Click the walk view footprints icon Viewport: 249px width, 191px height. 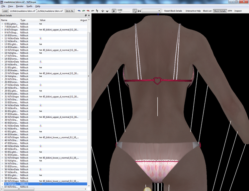click(97, 11)
